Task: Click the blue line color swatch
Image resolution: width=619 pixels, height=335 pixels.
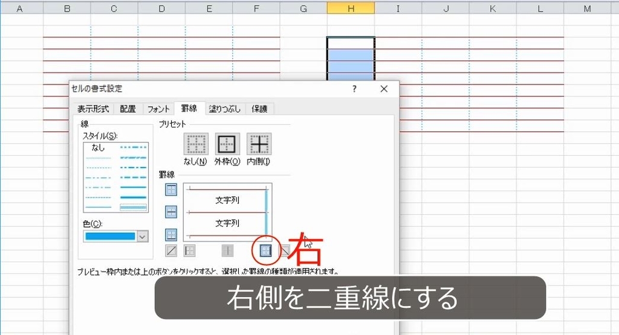Action: point(110,237)
